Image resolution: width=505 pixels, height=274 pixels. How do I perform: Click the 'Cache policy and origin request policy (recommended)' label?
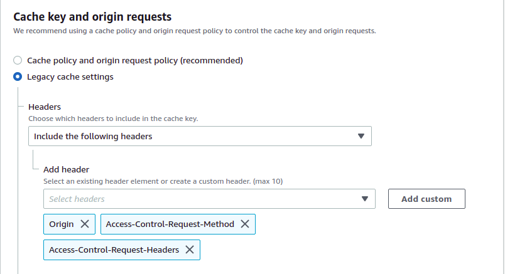tap(134, 60)
